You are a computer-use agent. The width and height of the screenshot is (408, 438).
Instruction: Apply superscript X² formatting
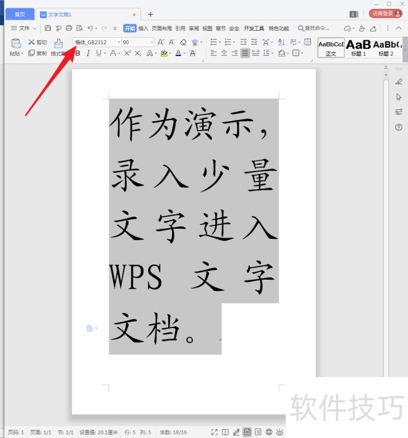click(127, 53)
